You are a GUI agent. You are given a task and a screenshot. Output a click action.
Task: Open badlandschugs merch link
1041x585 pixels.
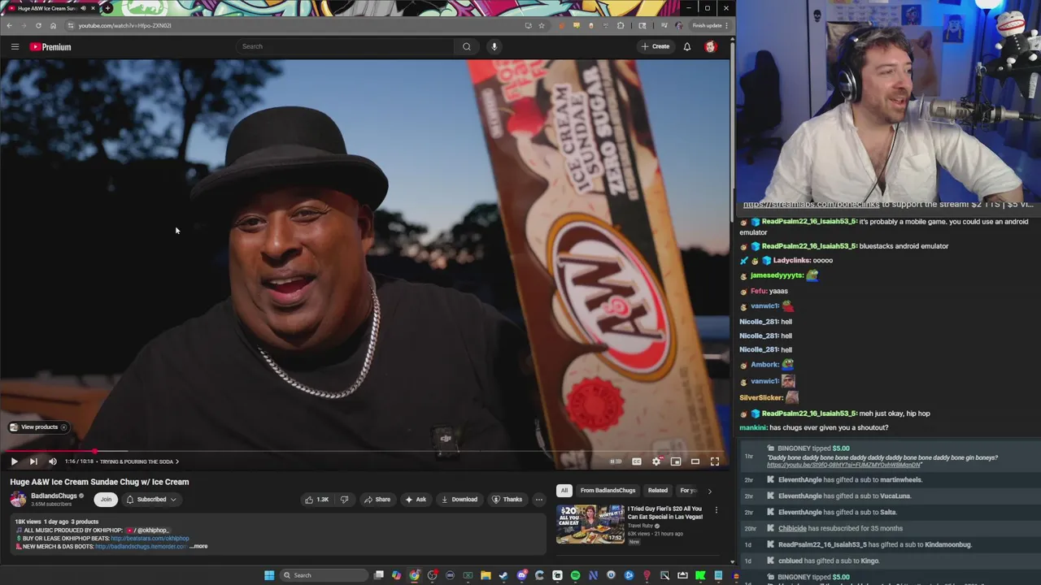(x=141, y=546)
